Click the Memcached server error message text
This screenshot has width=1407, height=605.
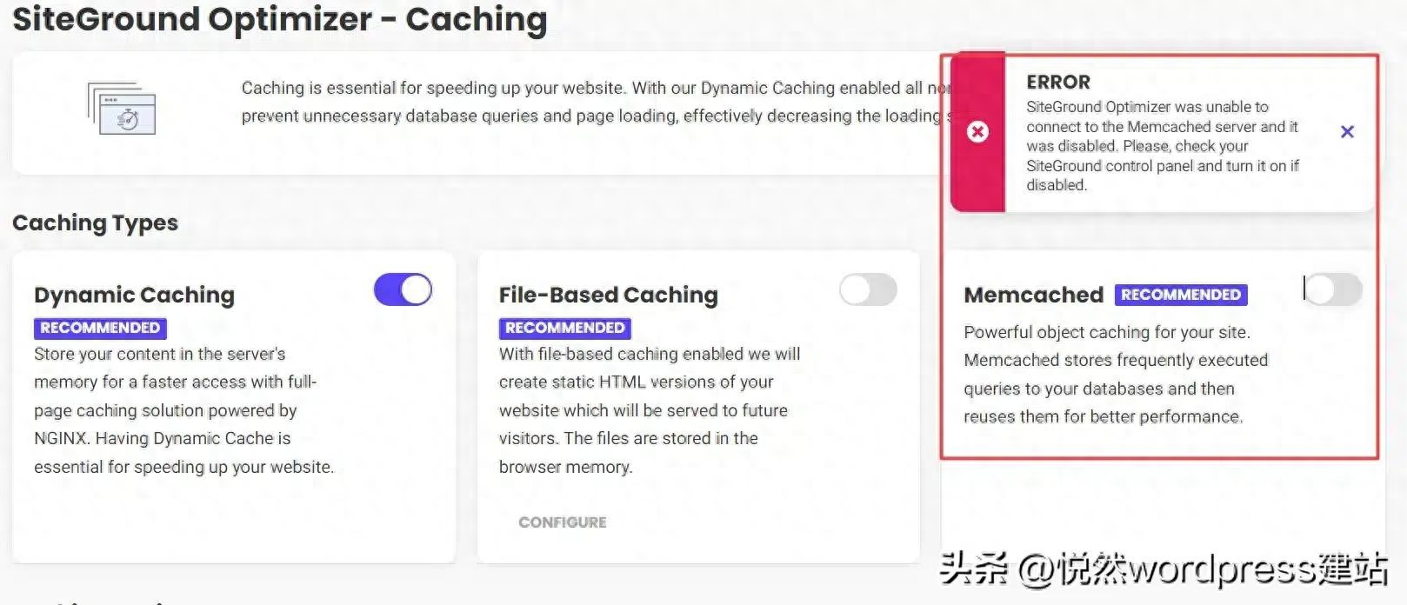(1161, 145)
